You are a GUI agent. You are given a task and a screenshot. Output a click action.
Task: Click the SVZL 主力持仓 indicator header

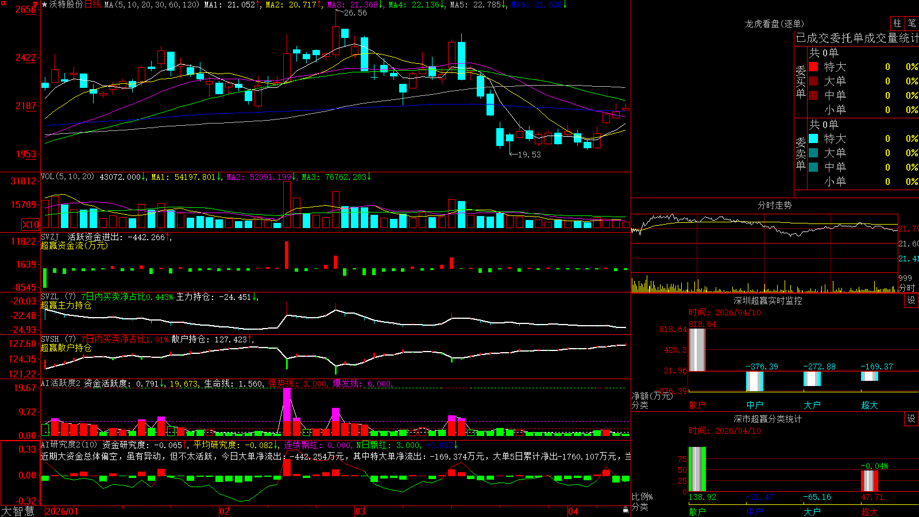point(149,297)
